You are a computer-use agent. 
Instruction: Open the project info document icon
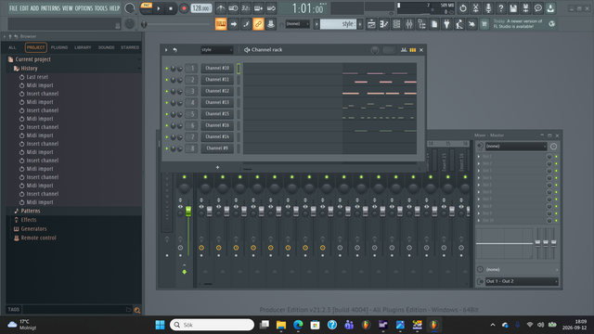pyautogui.click(x=434, y=24)
